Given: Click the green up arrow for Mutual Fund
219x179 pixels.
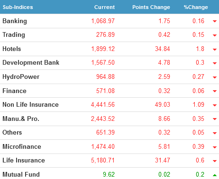Looking at the screenshot, I should coord(215,175).
